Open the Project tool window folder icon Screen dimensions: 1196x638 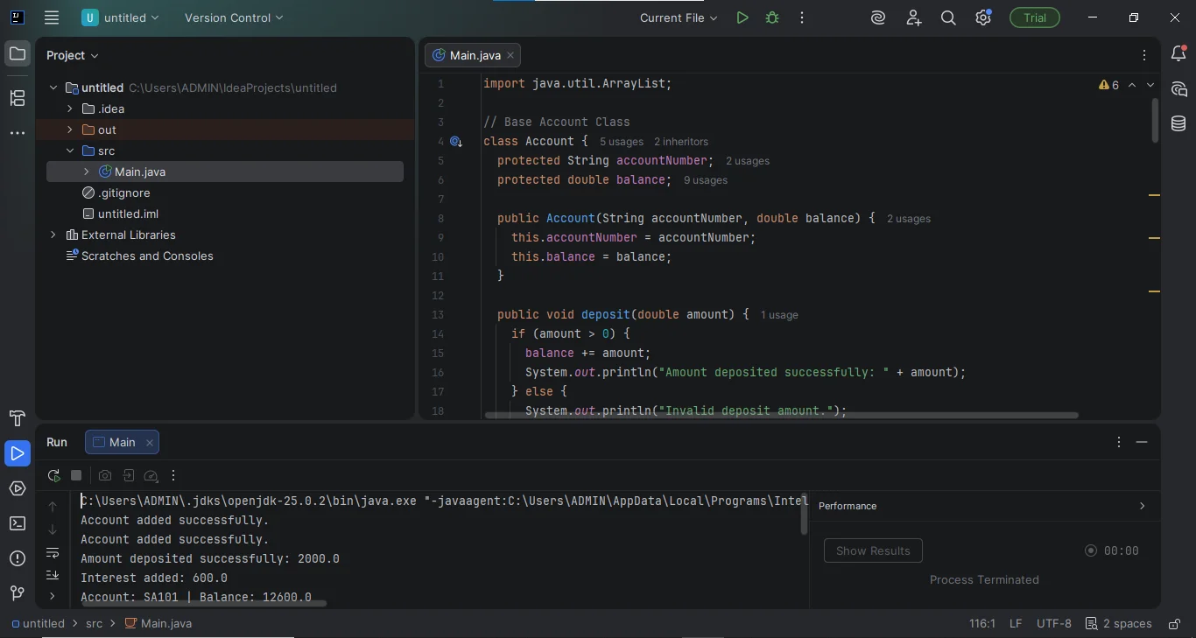pyautogui.click(x=18, y=54)
